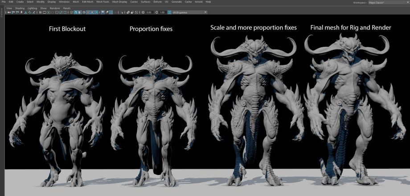Screen dimensions: 410x196
Task: Toggle the Textured display mode
Action: pyautogui.click(x=88, y=12)
